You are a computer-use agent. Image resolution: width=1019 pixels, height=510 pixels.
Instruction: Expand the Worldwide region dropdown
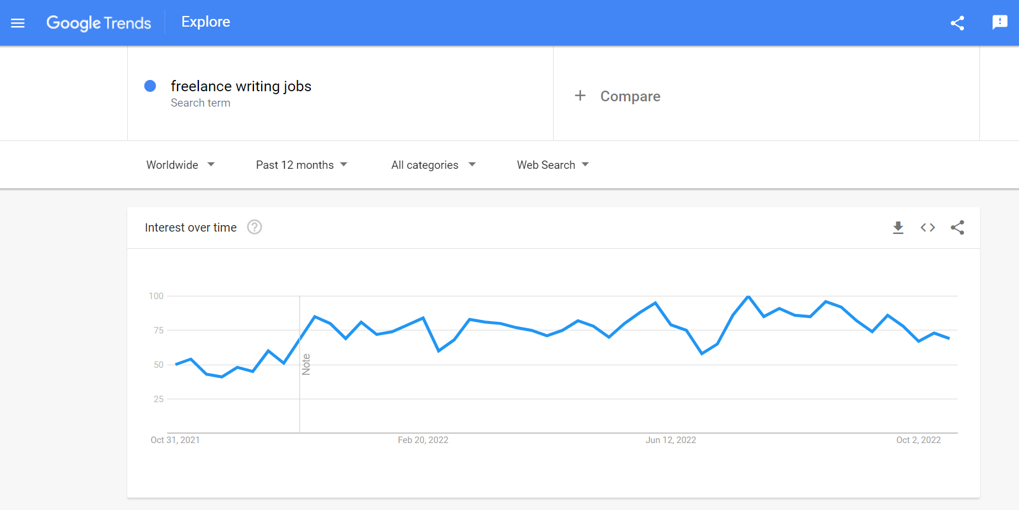click(x=180, y=165)
